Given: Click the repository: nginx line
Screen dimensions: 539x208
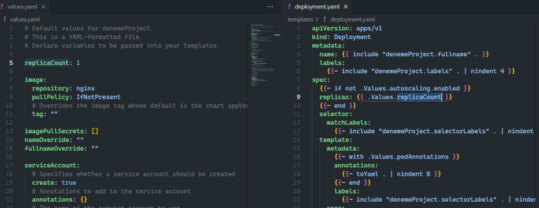Looking at the screenshot, I should (x=63, y=88).
